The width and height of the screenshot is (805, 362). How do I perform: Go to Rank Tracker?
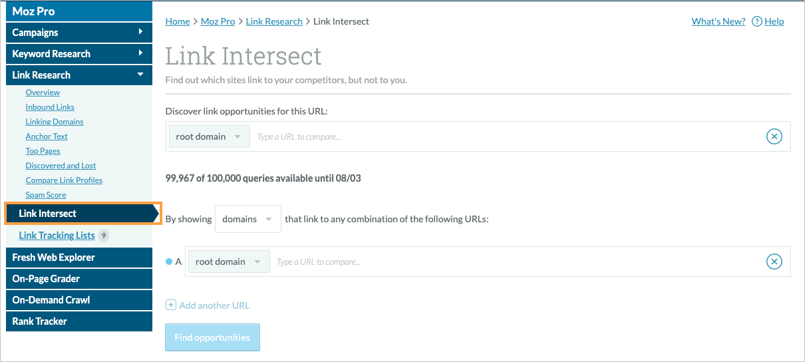click(40, 321)
